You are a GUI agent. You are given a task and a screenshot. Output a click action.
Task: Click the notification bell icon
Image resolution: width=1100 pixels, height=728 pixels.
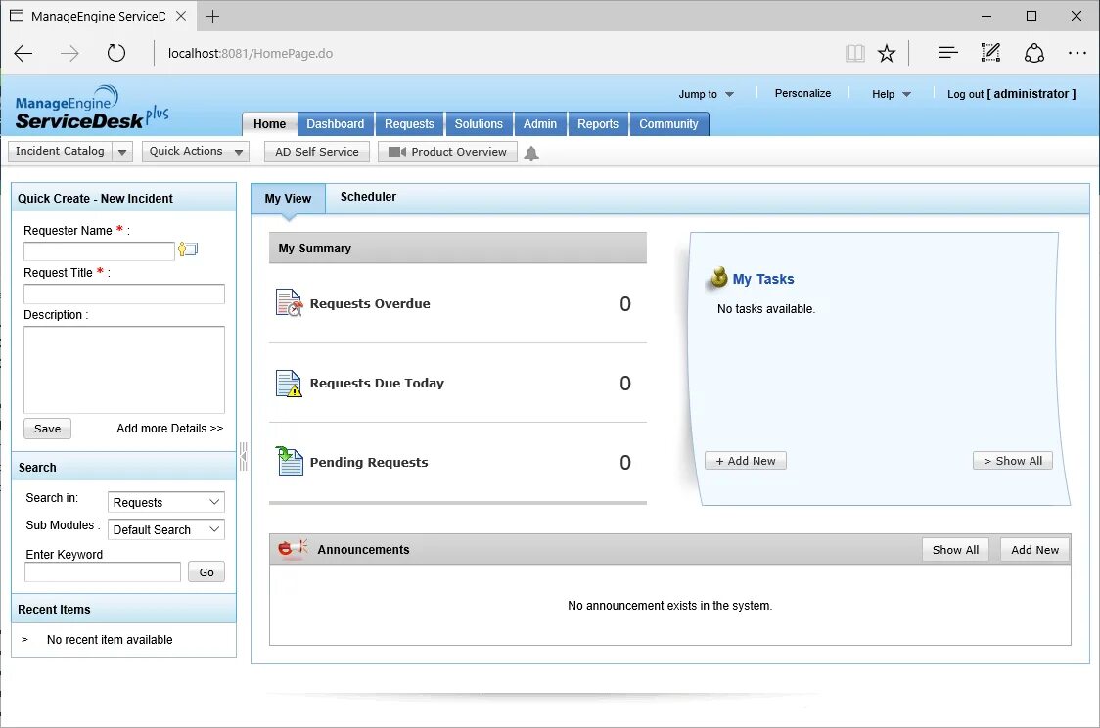[530, 152]
